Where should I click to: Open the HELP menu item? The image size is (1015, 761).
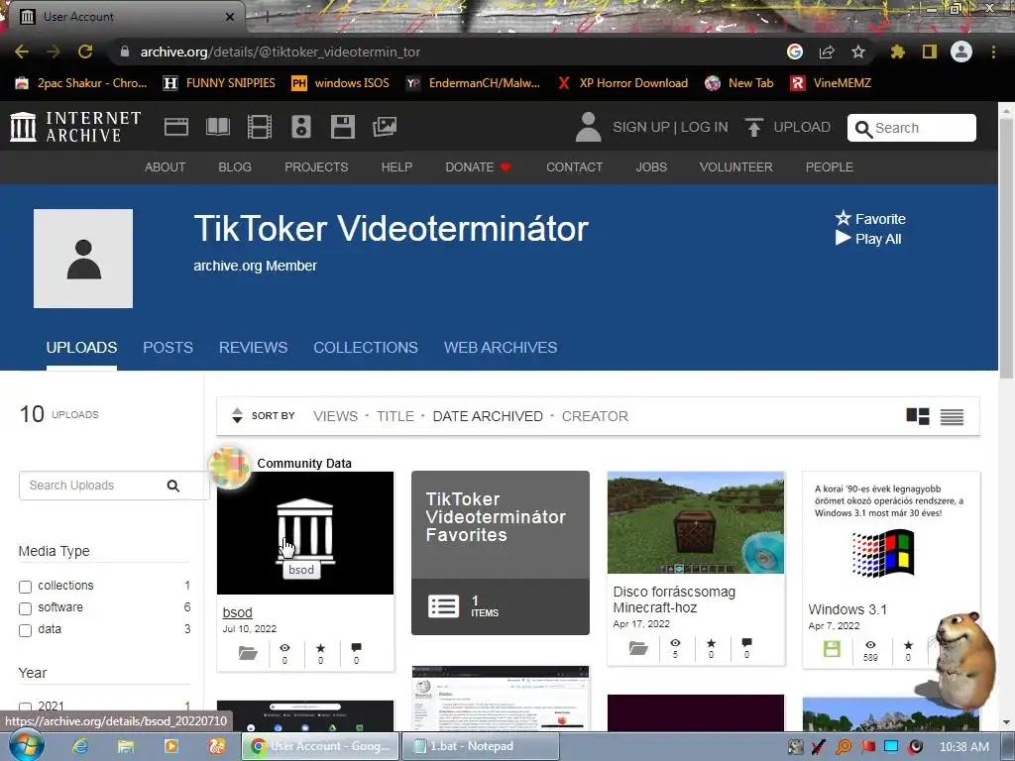tap(396, 166)
